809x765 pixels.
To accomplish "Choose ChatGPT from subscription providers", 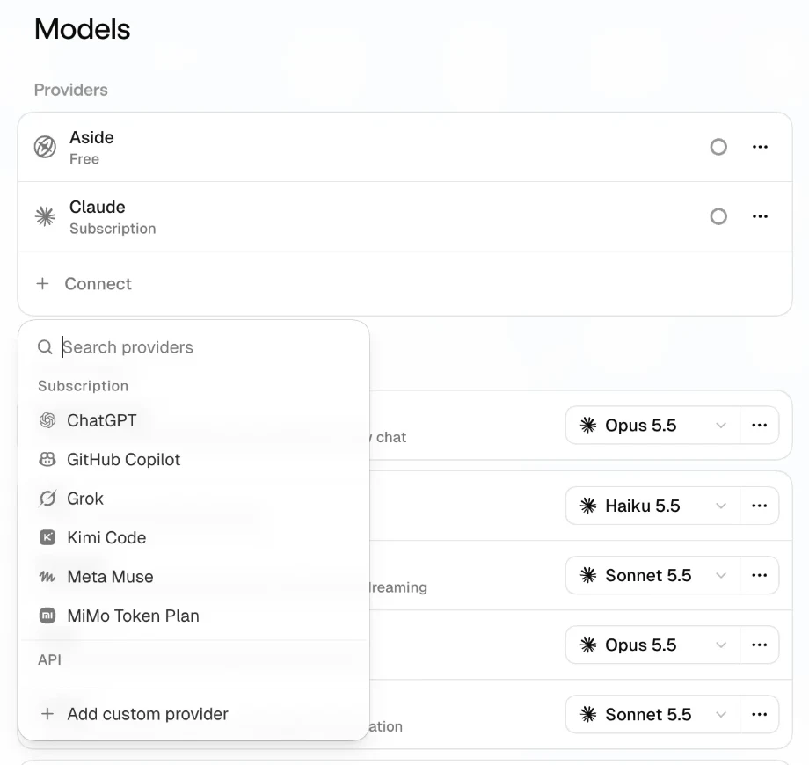I will (x=194, y=420).
